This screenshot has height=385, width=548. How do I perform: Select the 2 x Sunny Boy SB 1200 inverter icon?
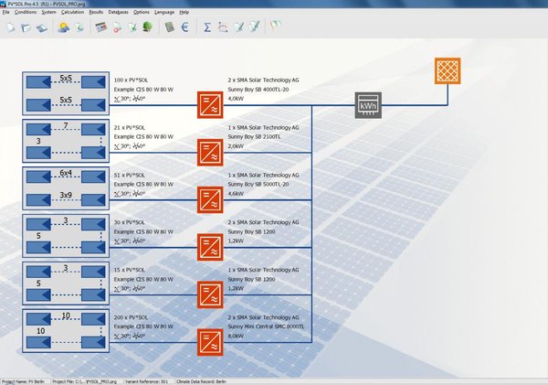210,247
